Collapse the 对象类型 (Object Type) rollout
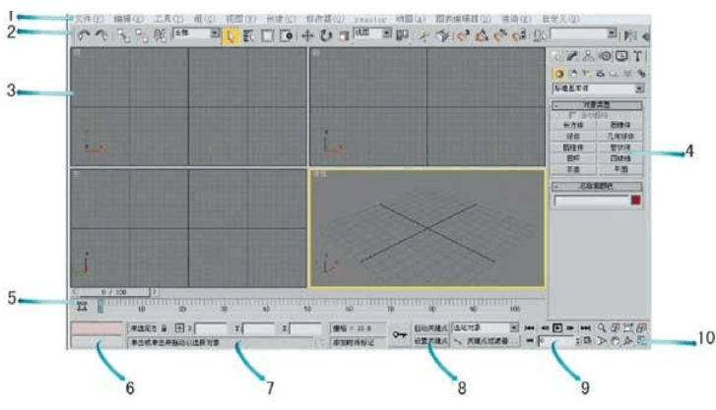Image resolution: width=716 pixels, height=410 pixels. [x=597, y=105]
